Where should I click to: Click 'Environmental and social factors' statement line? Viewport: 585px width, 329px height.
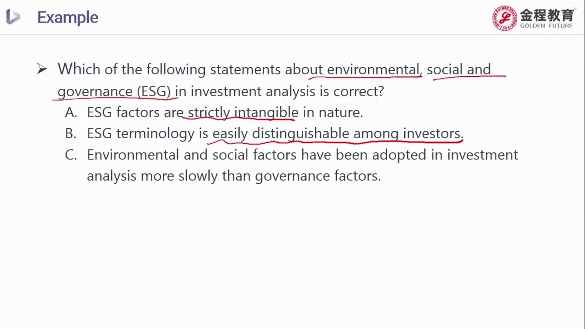[x=302, y=155]
